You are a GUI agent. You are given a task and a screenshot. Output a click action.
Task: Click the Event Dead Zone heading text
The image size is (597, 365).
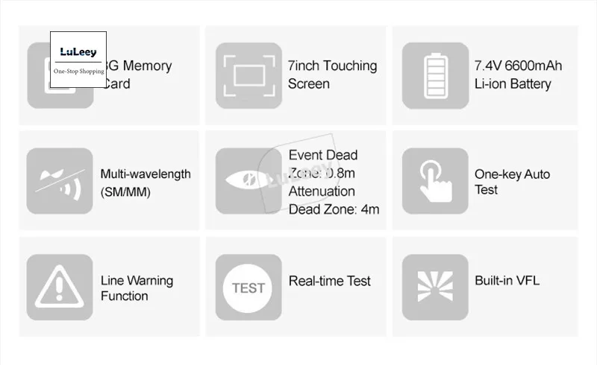point(323,156)
